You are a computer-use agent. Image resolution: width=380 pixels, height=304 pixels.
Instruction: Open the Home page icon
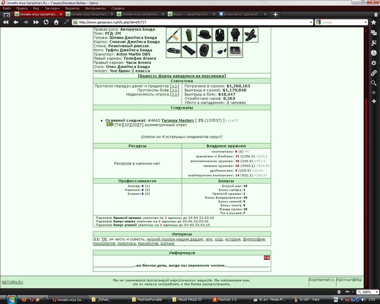tap(56, 22)
